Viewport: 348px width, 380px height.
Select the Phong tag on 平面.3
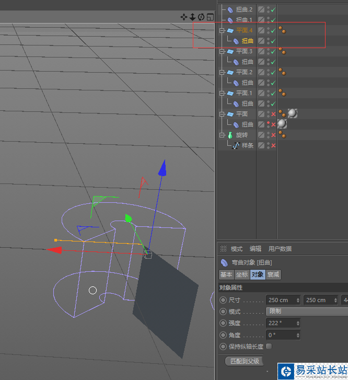pos(282,51)
